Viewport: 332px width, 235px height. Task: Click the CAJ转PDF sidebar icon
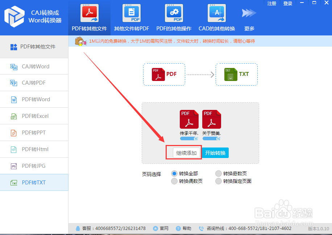14,83
